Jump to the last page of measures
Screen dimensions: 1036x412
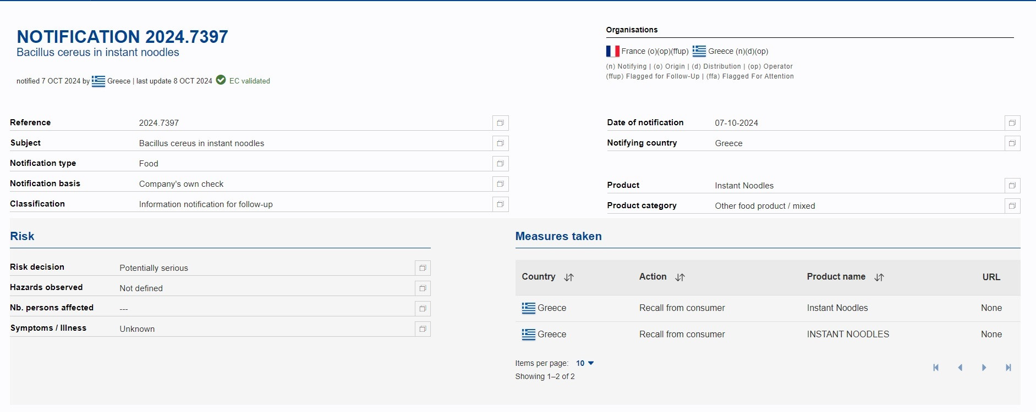[1008, 368]
